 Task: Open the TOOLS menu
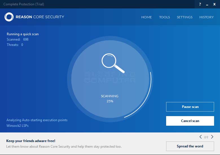164,17
